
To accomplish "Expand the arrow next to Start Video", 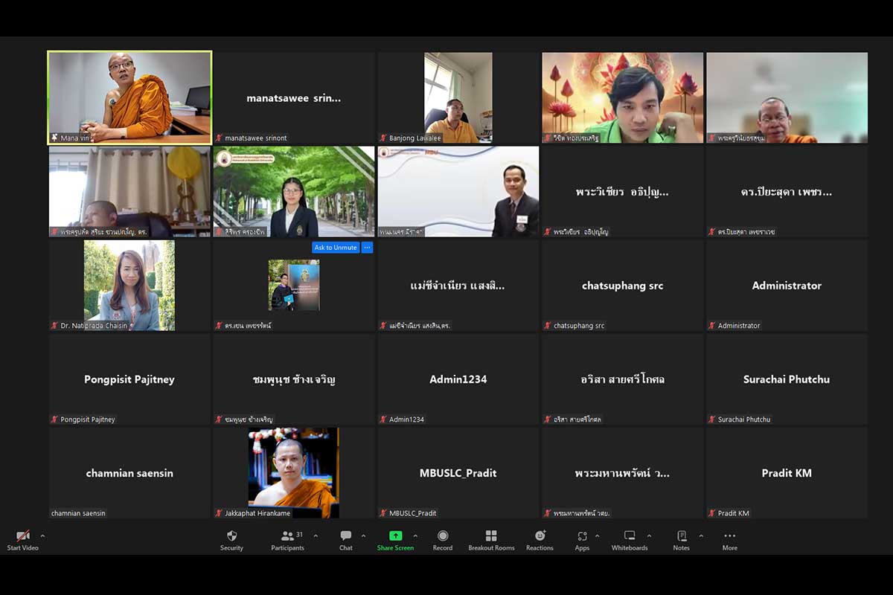I will tap(42, 535).
